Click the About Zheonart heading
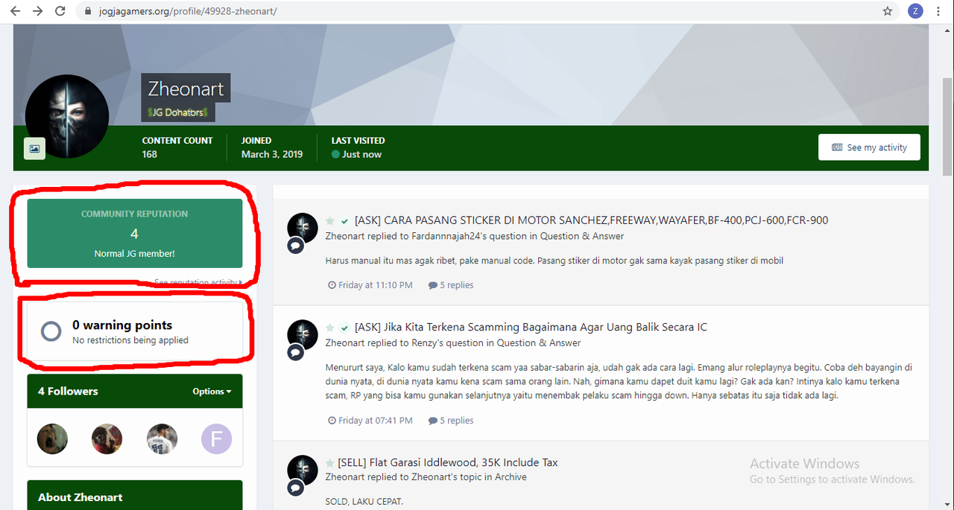 pyautogui.click(x=80, y=497)
